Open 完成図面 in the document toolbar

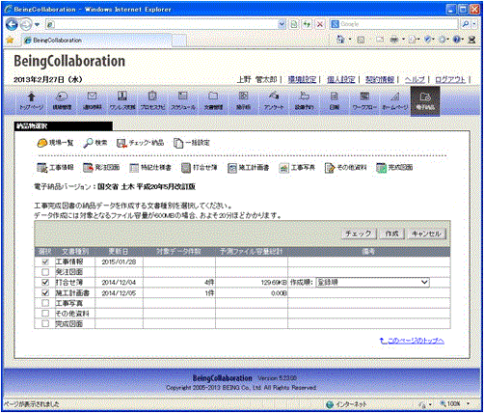pyautogui.click(x=394, y=167)
